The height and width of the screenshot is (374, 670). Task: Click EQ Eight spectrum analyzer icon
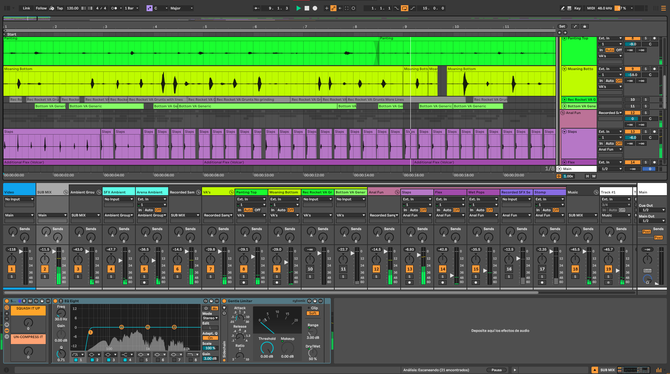click(214, 308)
